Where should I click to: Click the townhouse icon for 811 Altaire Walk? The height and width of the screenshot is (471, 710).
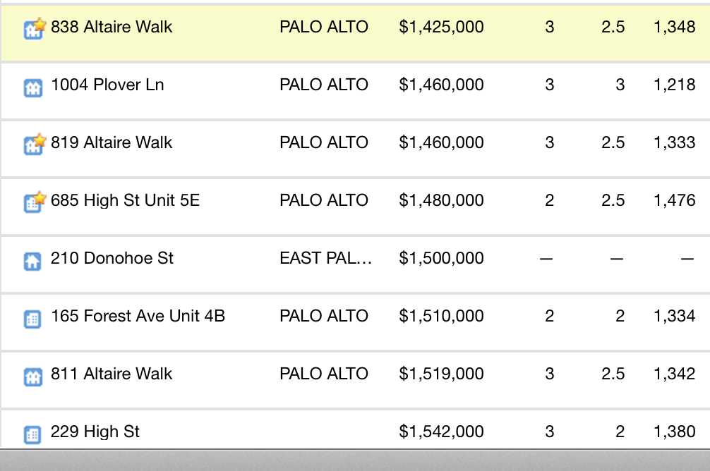tap(32, 377)
